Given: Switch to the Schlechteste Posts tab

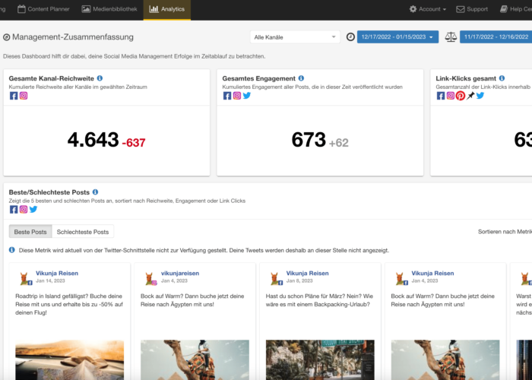Looking at the screenshot, I should click(83, 232).
